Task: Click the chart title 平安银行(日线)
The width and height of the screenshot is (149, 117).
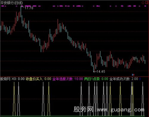Action: [x=12, y=3]
